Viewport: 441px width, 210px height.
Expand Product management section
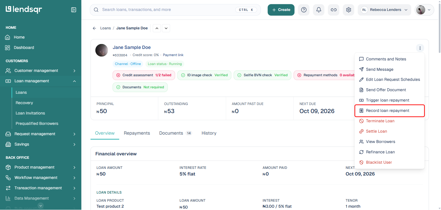pyautogui.click(x=41, y=167)
